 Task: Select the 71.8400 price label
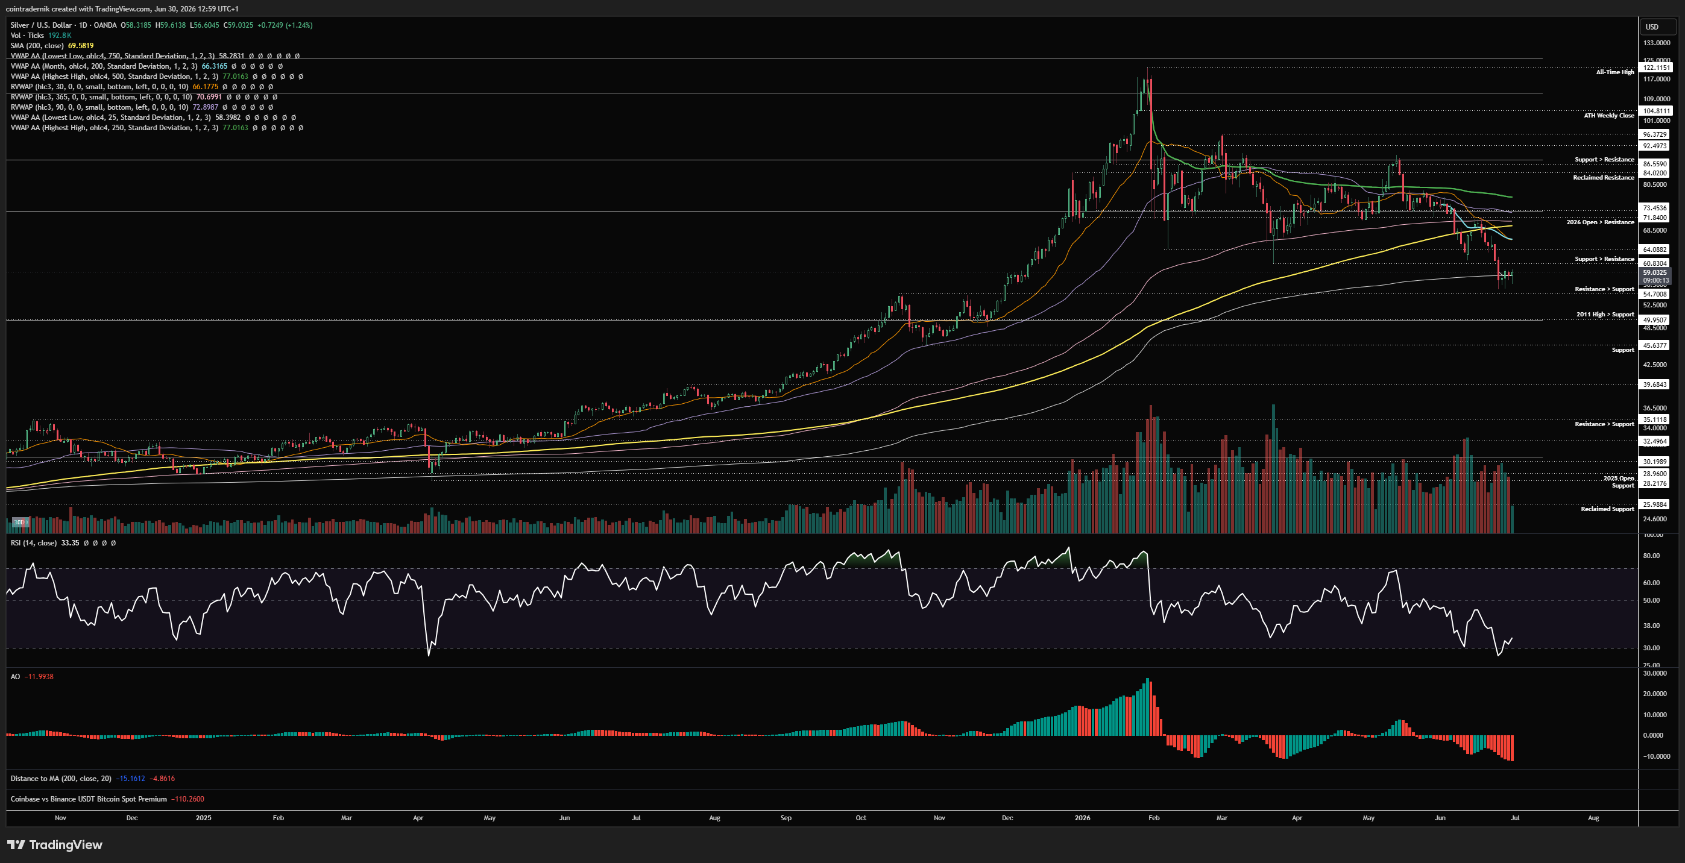(1655, 218)
